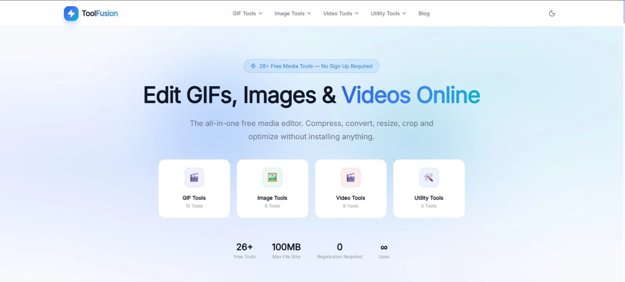Open the Video Tools dropdown menu
625x282 pixels.
(x=341, y=13)
